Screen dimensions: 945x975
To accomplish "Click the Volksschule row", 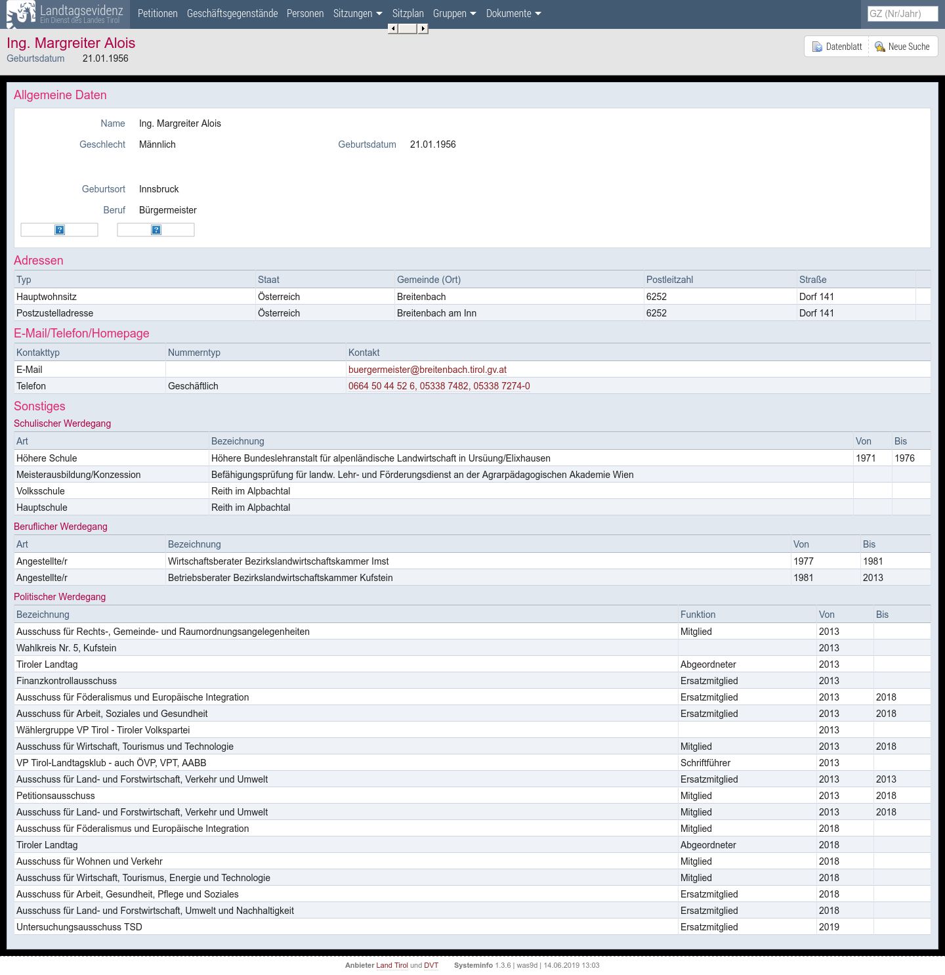I will 472,491.
